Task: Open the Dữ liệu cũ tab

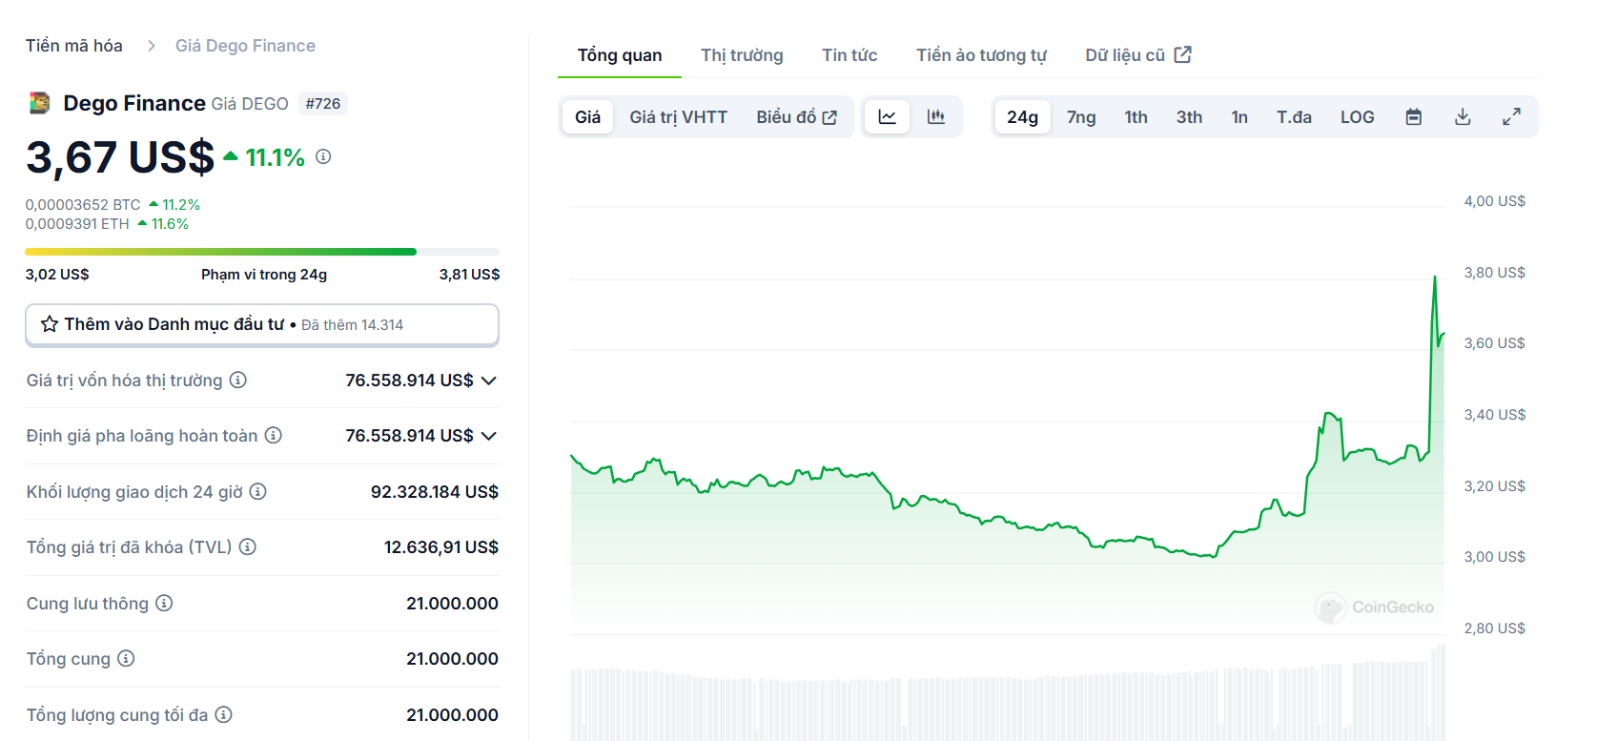Action: [1138, 55]
